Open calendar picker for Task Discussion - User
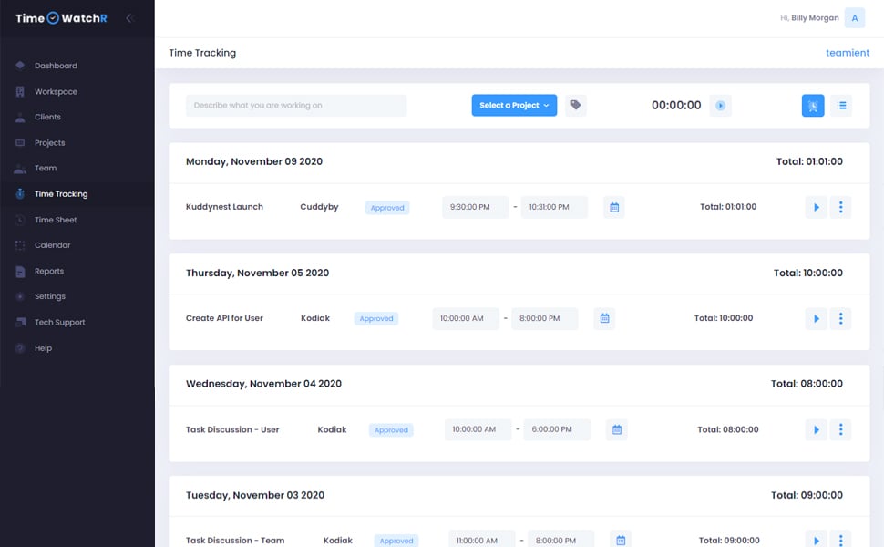This screenshot has height=547, width=884. [617, 429]
